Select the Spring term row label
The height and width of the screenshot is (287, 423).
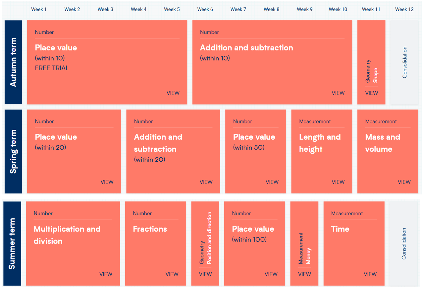[13, 152]
